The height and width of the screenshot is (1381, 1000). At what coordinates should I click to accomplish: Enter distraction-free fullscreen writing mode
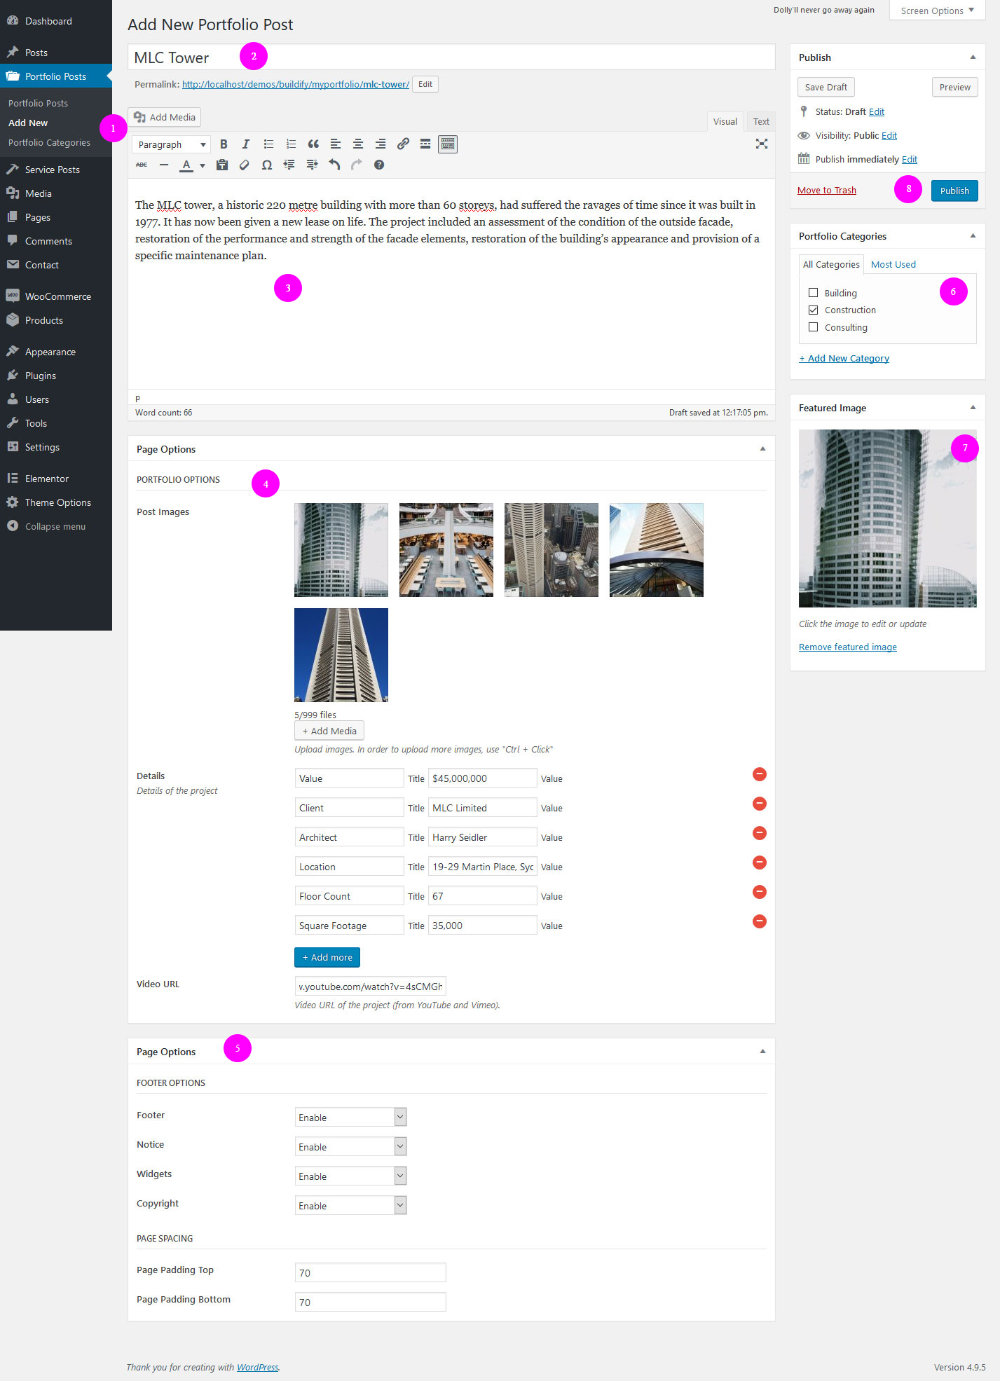pyautogui.click(x=761, y=144)
